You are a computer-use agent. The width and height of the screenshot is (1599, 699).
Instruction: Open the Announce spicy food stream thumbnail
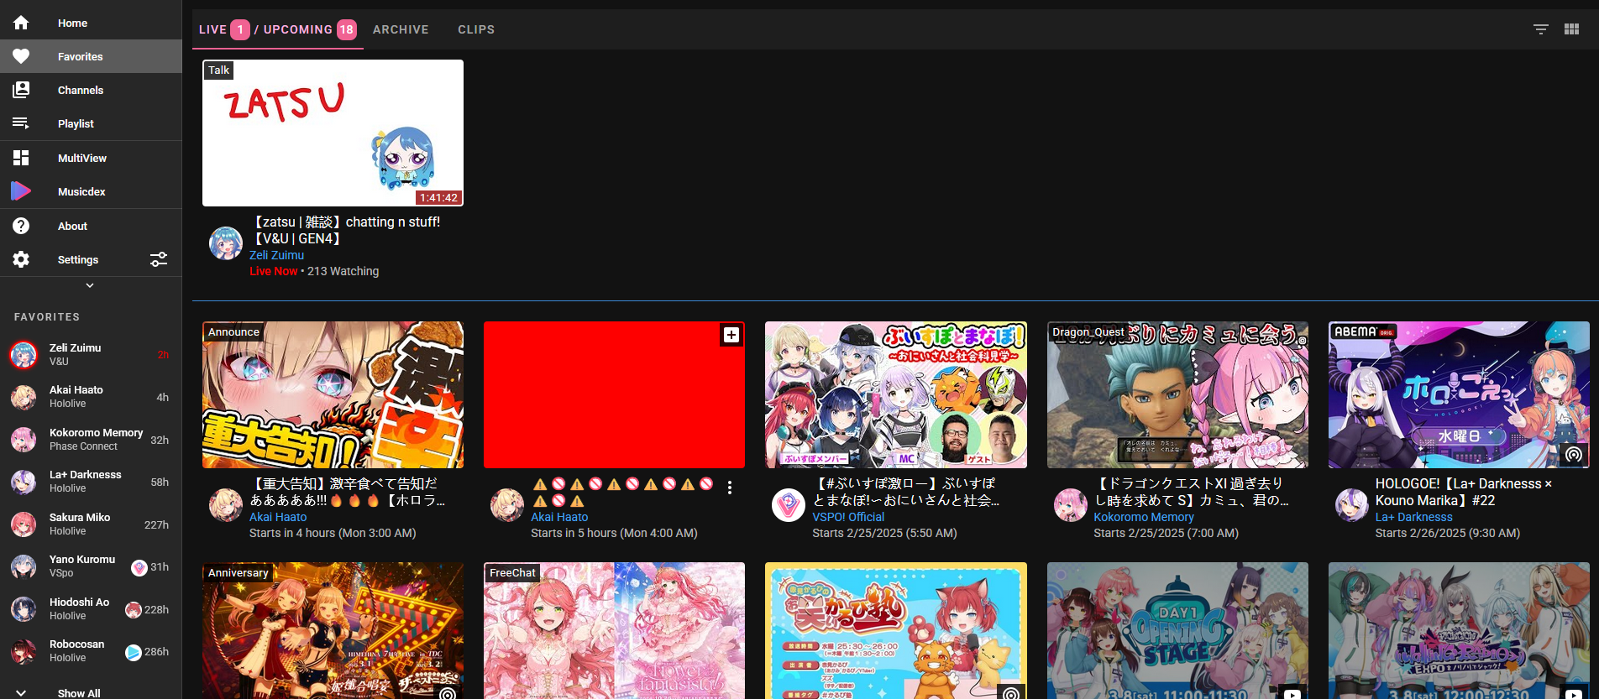tap(333, 394)
